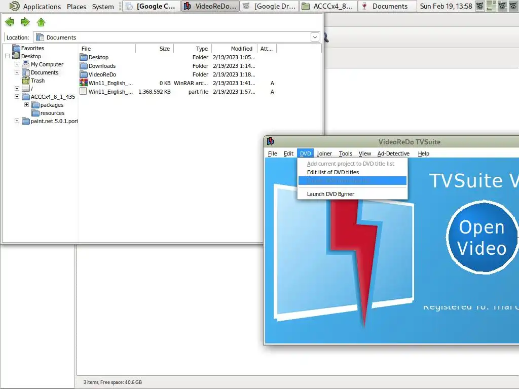Open VideoReDo File menu
Screen dimensions: 519x389
pos(272,153)
